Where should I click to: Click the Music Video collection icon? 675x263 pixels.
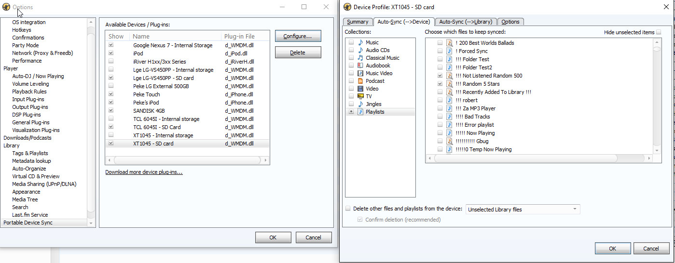[360, 73]
